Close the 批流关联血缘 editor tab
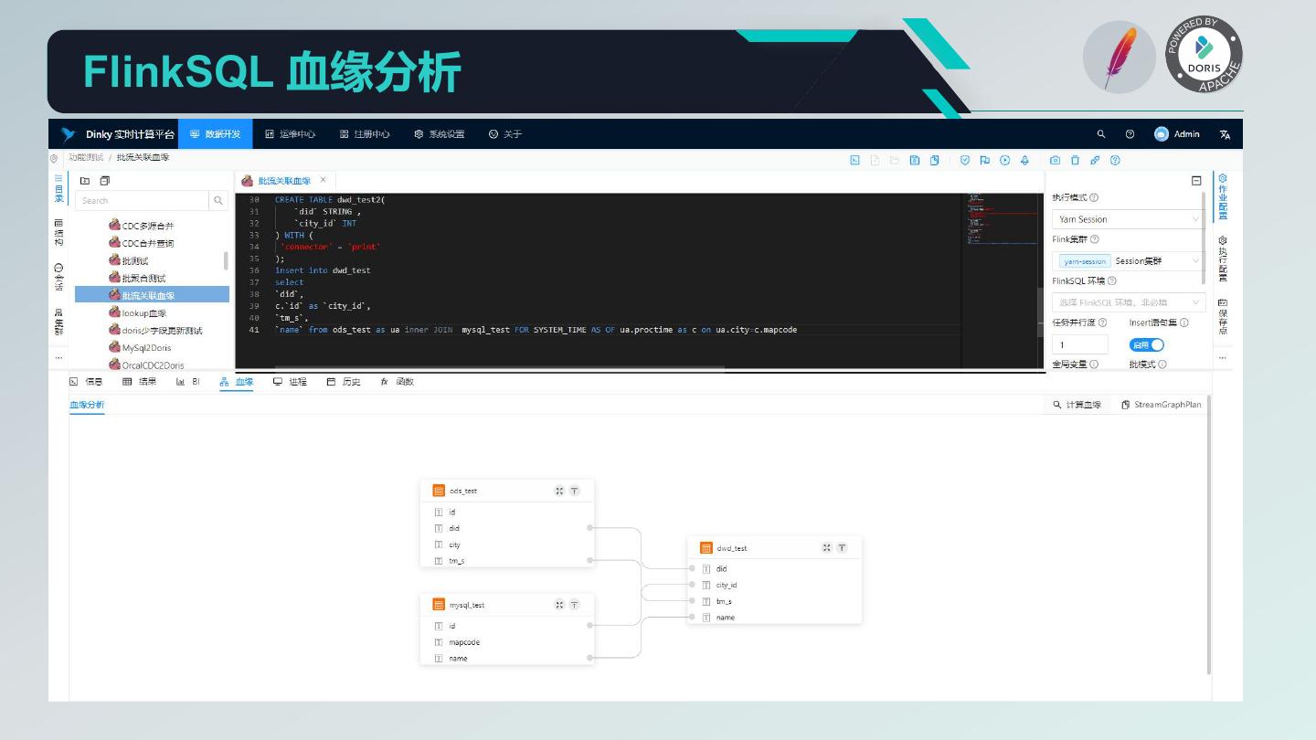 click(x=323, y=180)
